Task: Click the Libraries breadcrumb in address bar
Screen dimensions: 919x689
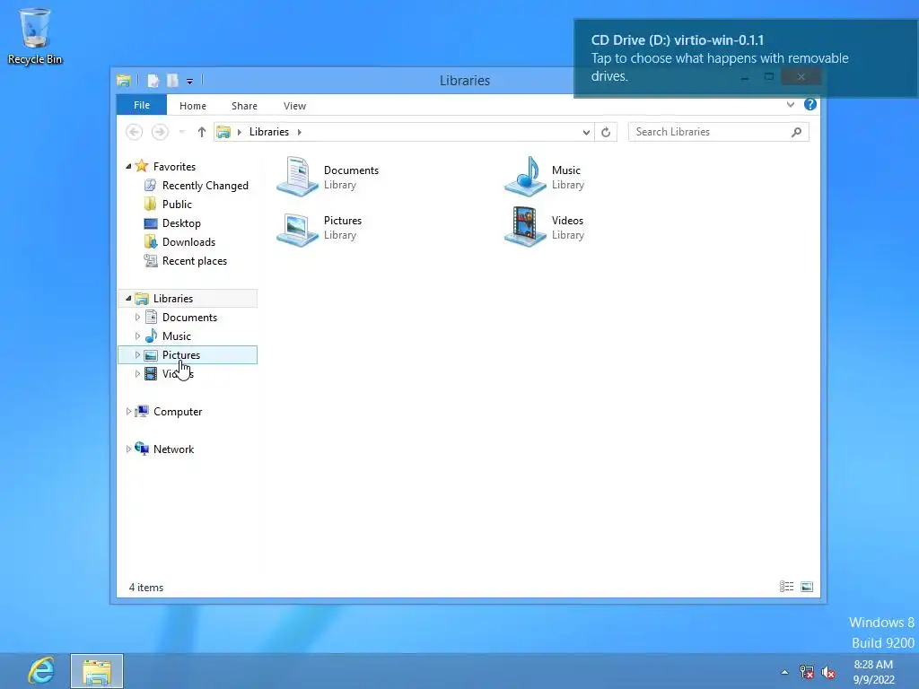Action: (x=269, y=132)
